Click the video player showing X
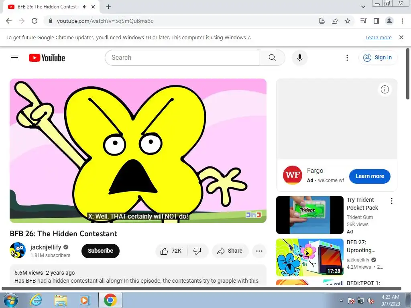 point(138,151)
